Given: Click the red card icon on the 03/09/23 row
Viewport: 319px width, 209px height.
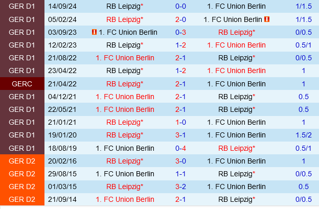Looking at the screenshot, I should point(94,32).
